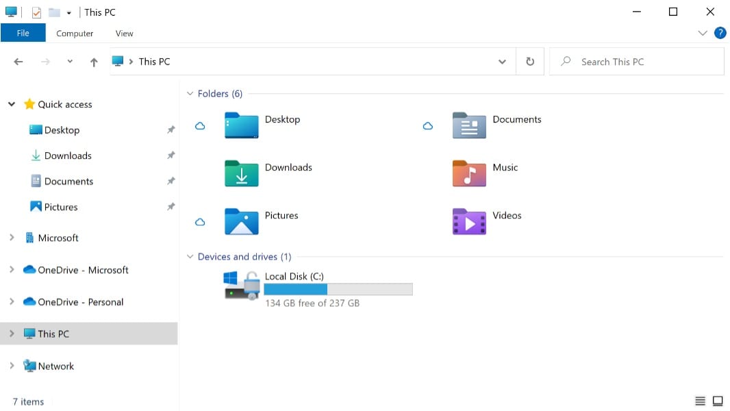Image resolution: width=730 pixels, height=411 pixels.
Task: Select OneDrive - Personal in navigation pane
Action: click(80, 302)
